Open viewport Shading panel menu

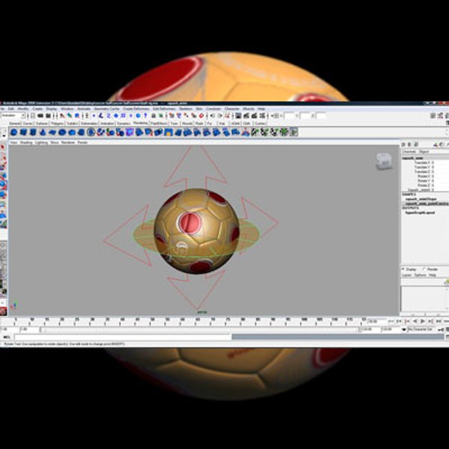[x=26, y=142]
